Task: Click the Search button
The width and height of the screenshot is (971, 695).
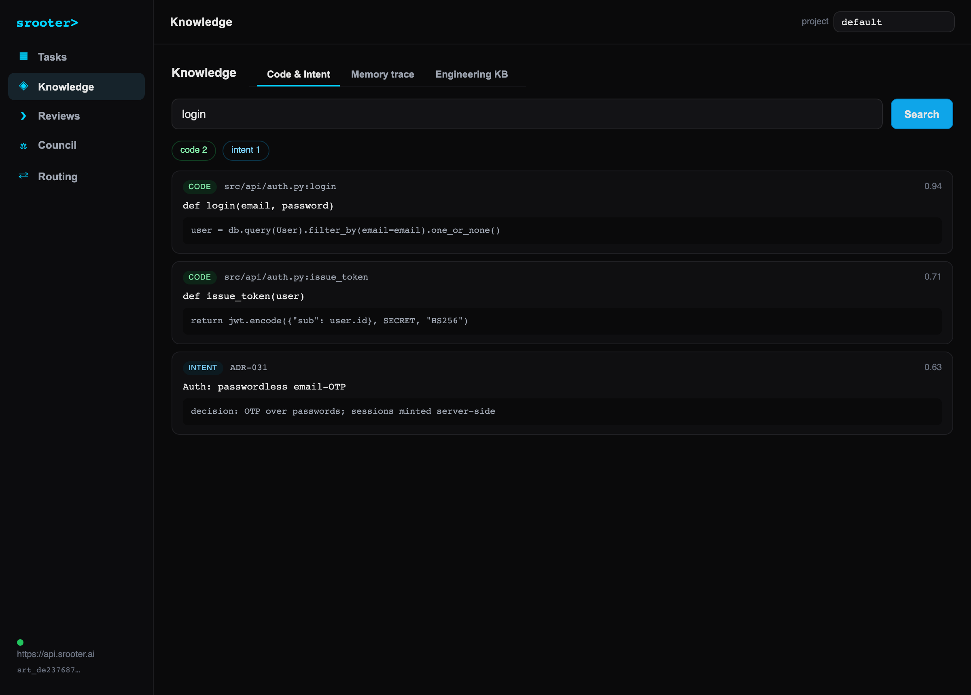Action: (921, 114)
